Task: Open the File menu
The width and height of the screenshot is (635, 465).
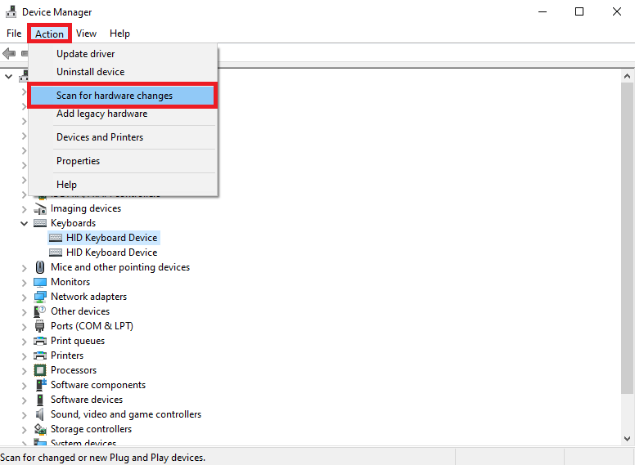Action: (x=14, y=34)
